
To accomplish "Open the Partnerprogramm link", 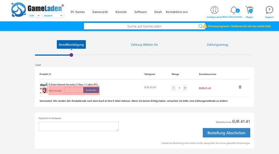I will point(239,26).
